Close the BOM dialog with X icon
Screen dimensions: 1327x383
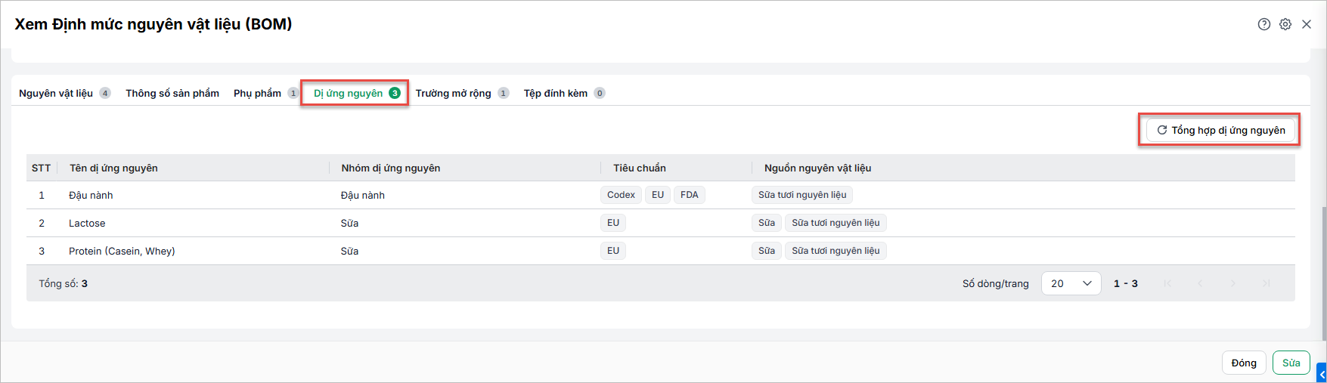click(x=1307, y=24)
